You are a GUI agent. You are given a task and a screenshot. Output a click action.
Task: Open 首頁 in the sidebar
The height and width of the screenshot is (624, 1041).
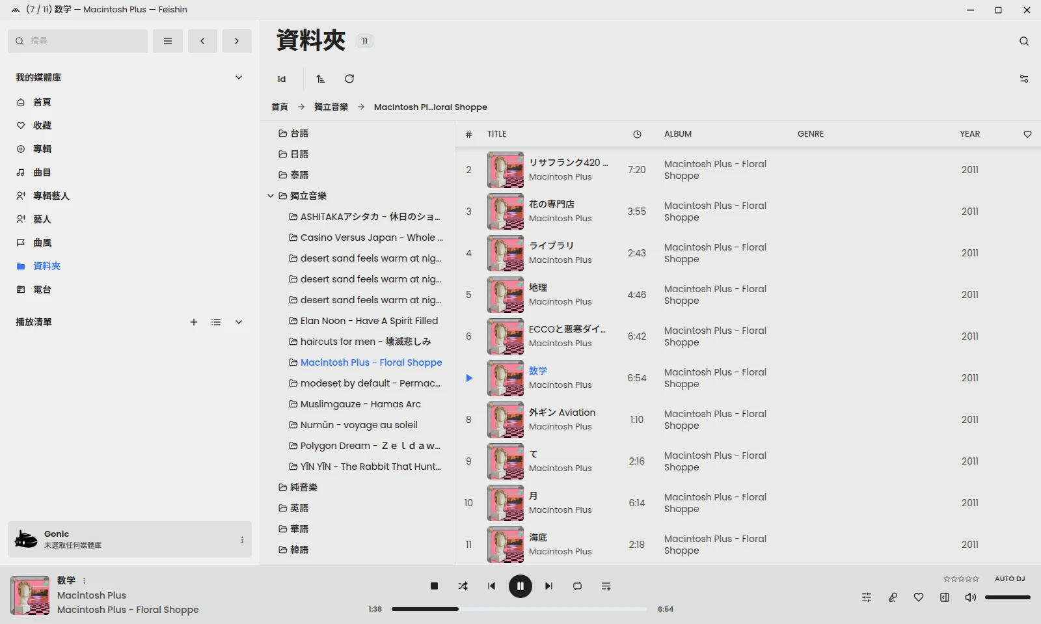(x=42, y=102)
